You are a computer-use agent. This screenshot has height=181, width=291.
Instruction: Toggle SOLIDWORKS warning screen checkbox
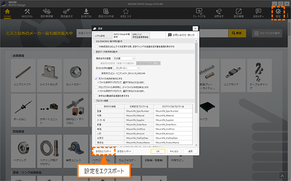(97, 46)
